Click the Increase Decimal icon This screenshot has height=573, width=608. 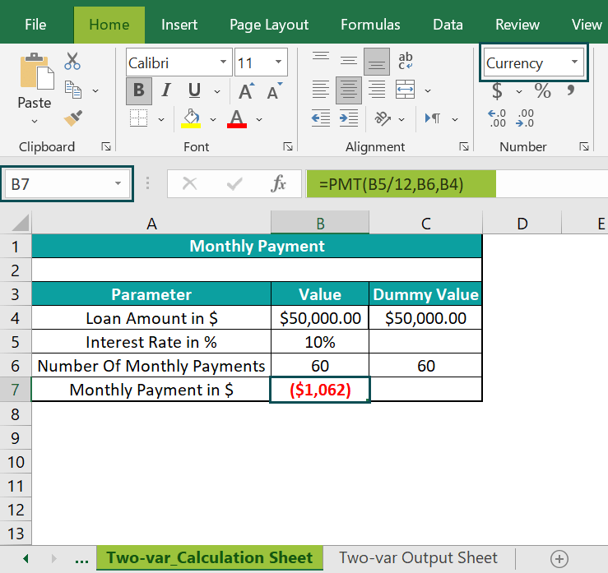pyautogui.click(x=497, y=118)
